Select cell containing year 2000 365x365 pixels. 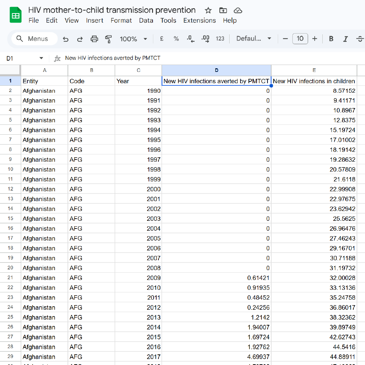pyautogui.click(x=138, y=189)
